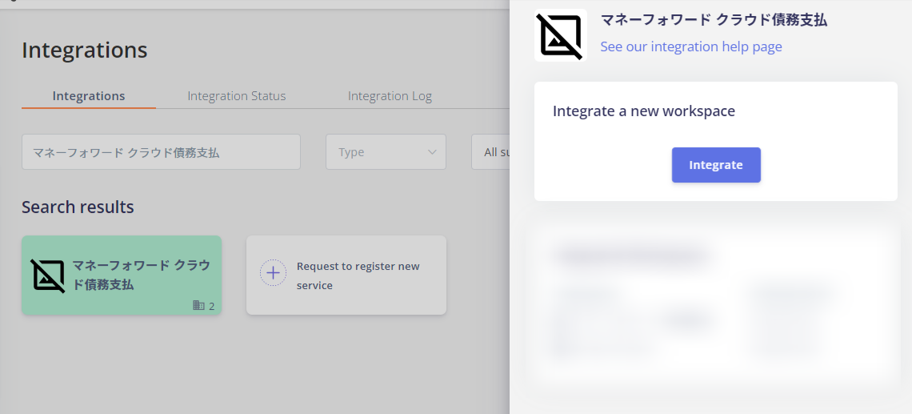Click the service logo in the side panel
The width and height of the screenshot is (912, 414).
tap(561, 35)
